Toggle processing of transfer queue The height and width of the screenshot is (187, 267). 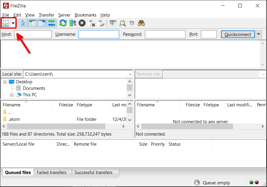pyautogui.click(x=73, y=23)
